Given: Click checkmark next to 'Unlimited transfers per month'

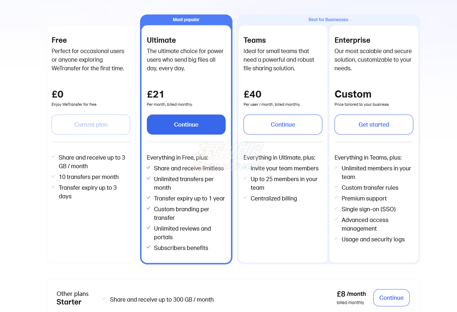Looking at the screenshot, I should tap(148, 178).
